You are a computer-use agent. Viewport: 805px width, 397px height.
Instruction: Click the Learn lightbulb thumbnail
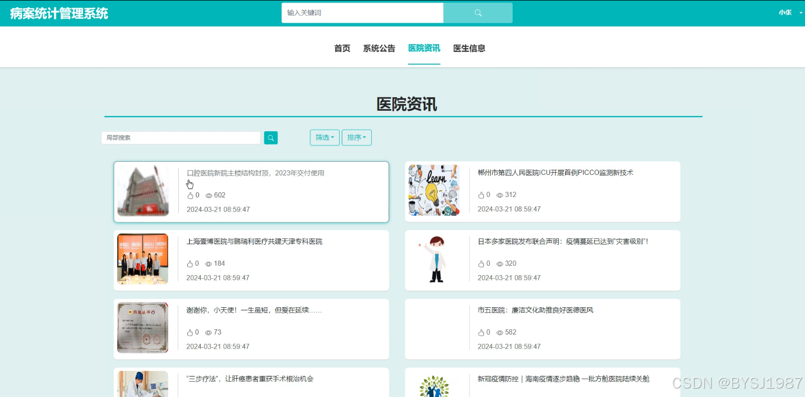[434, 190]
